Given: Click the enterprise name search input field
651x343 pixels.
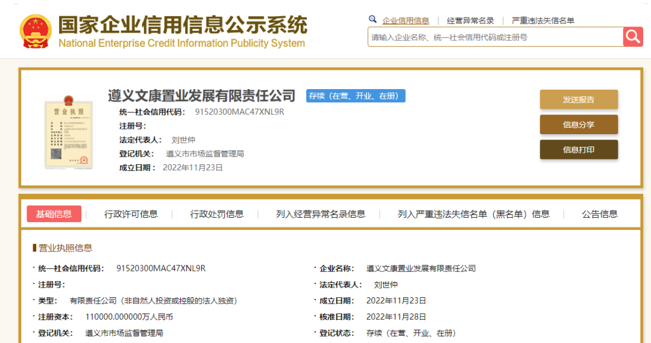Looking at the screenshot, I should (x=494, y=37).
